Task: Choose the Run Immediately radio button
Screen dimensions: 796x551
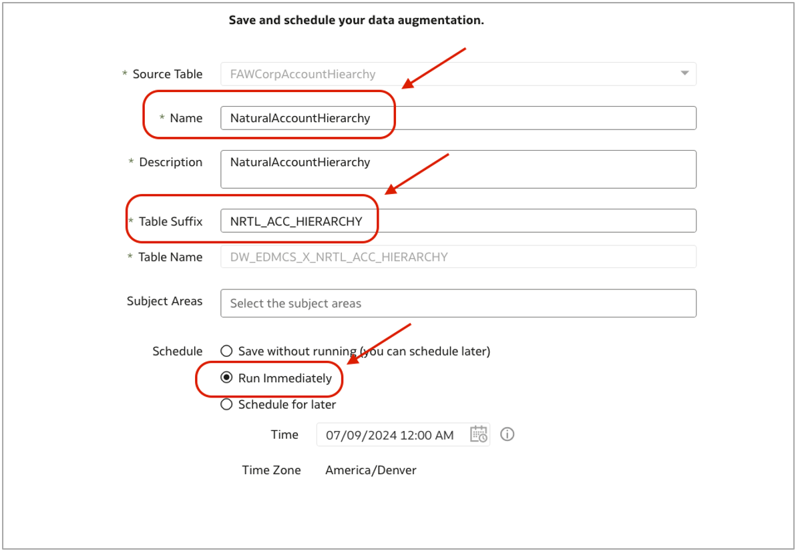Action: 227,378
